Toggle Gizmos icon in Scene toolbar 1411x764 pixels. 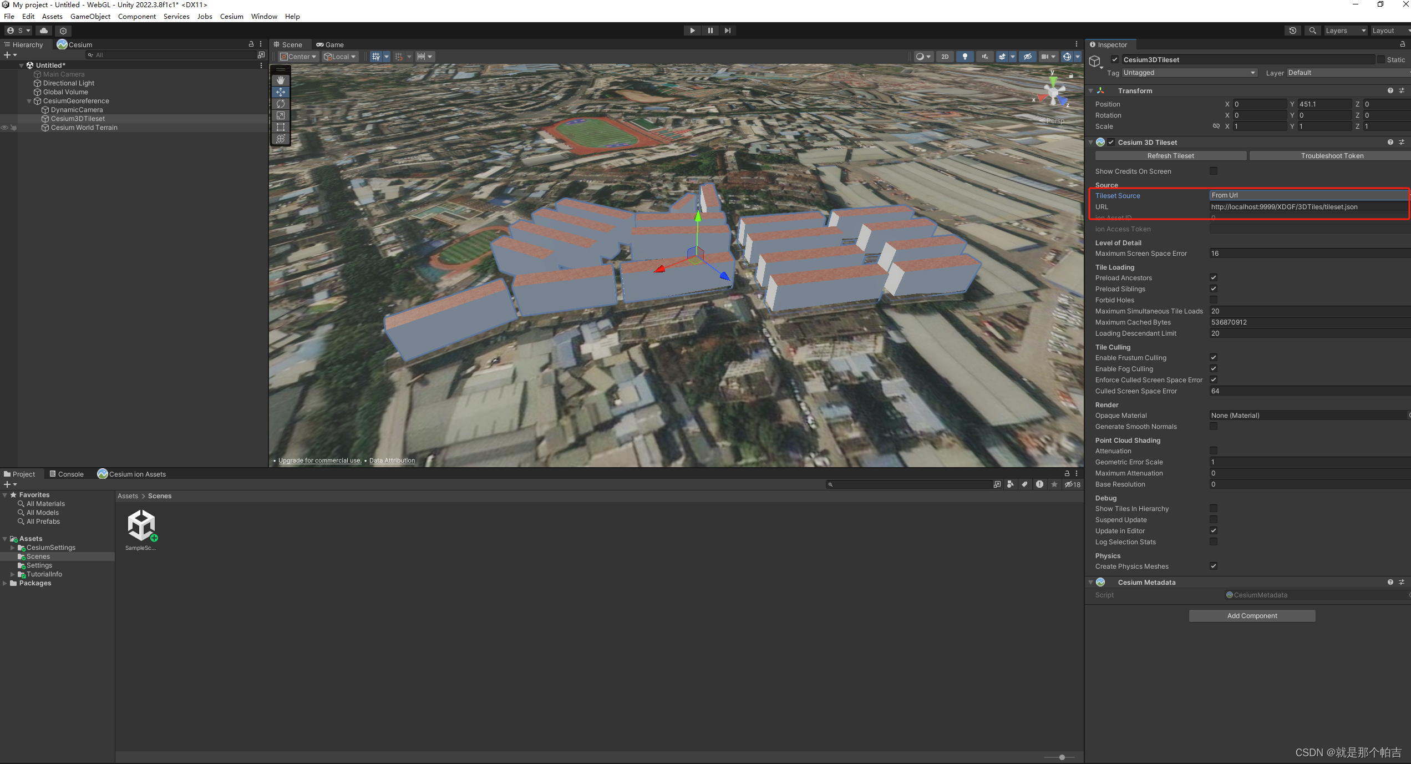(1067, 57)
